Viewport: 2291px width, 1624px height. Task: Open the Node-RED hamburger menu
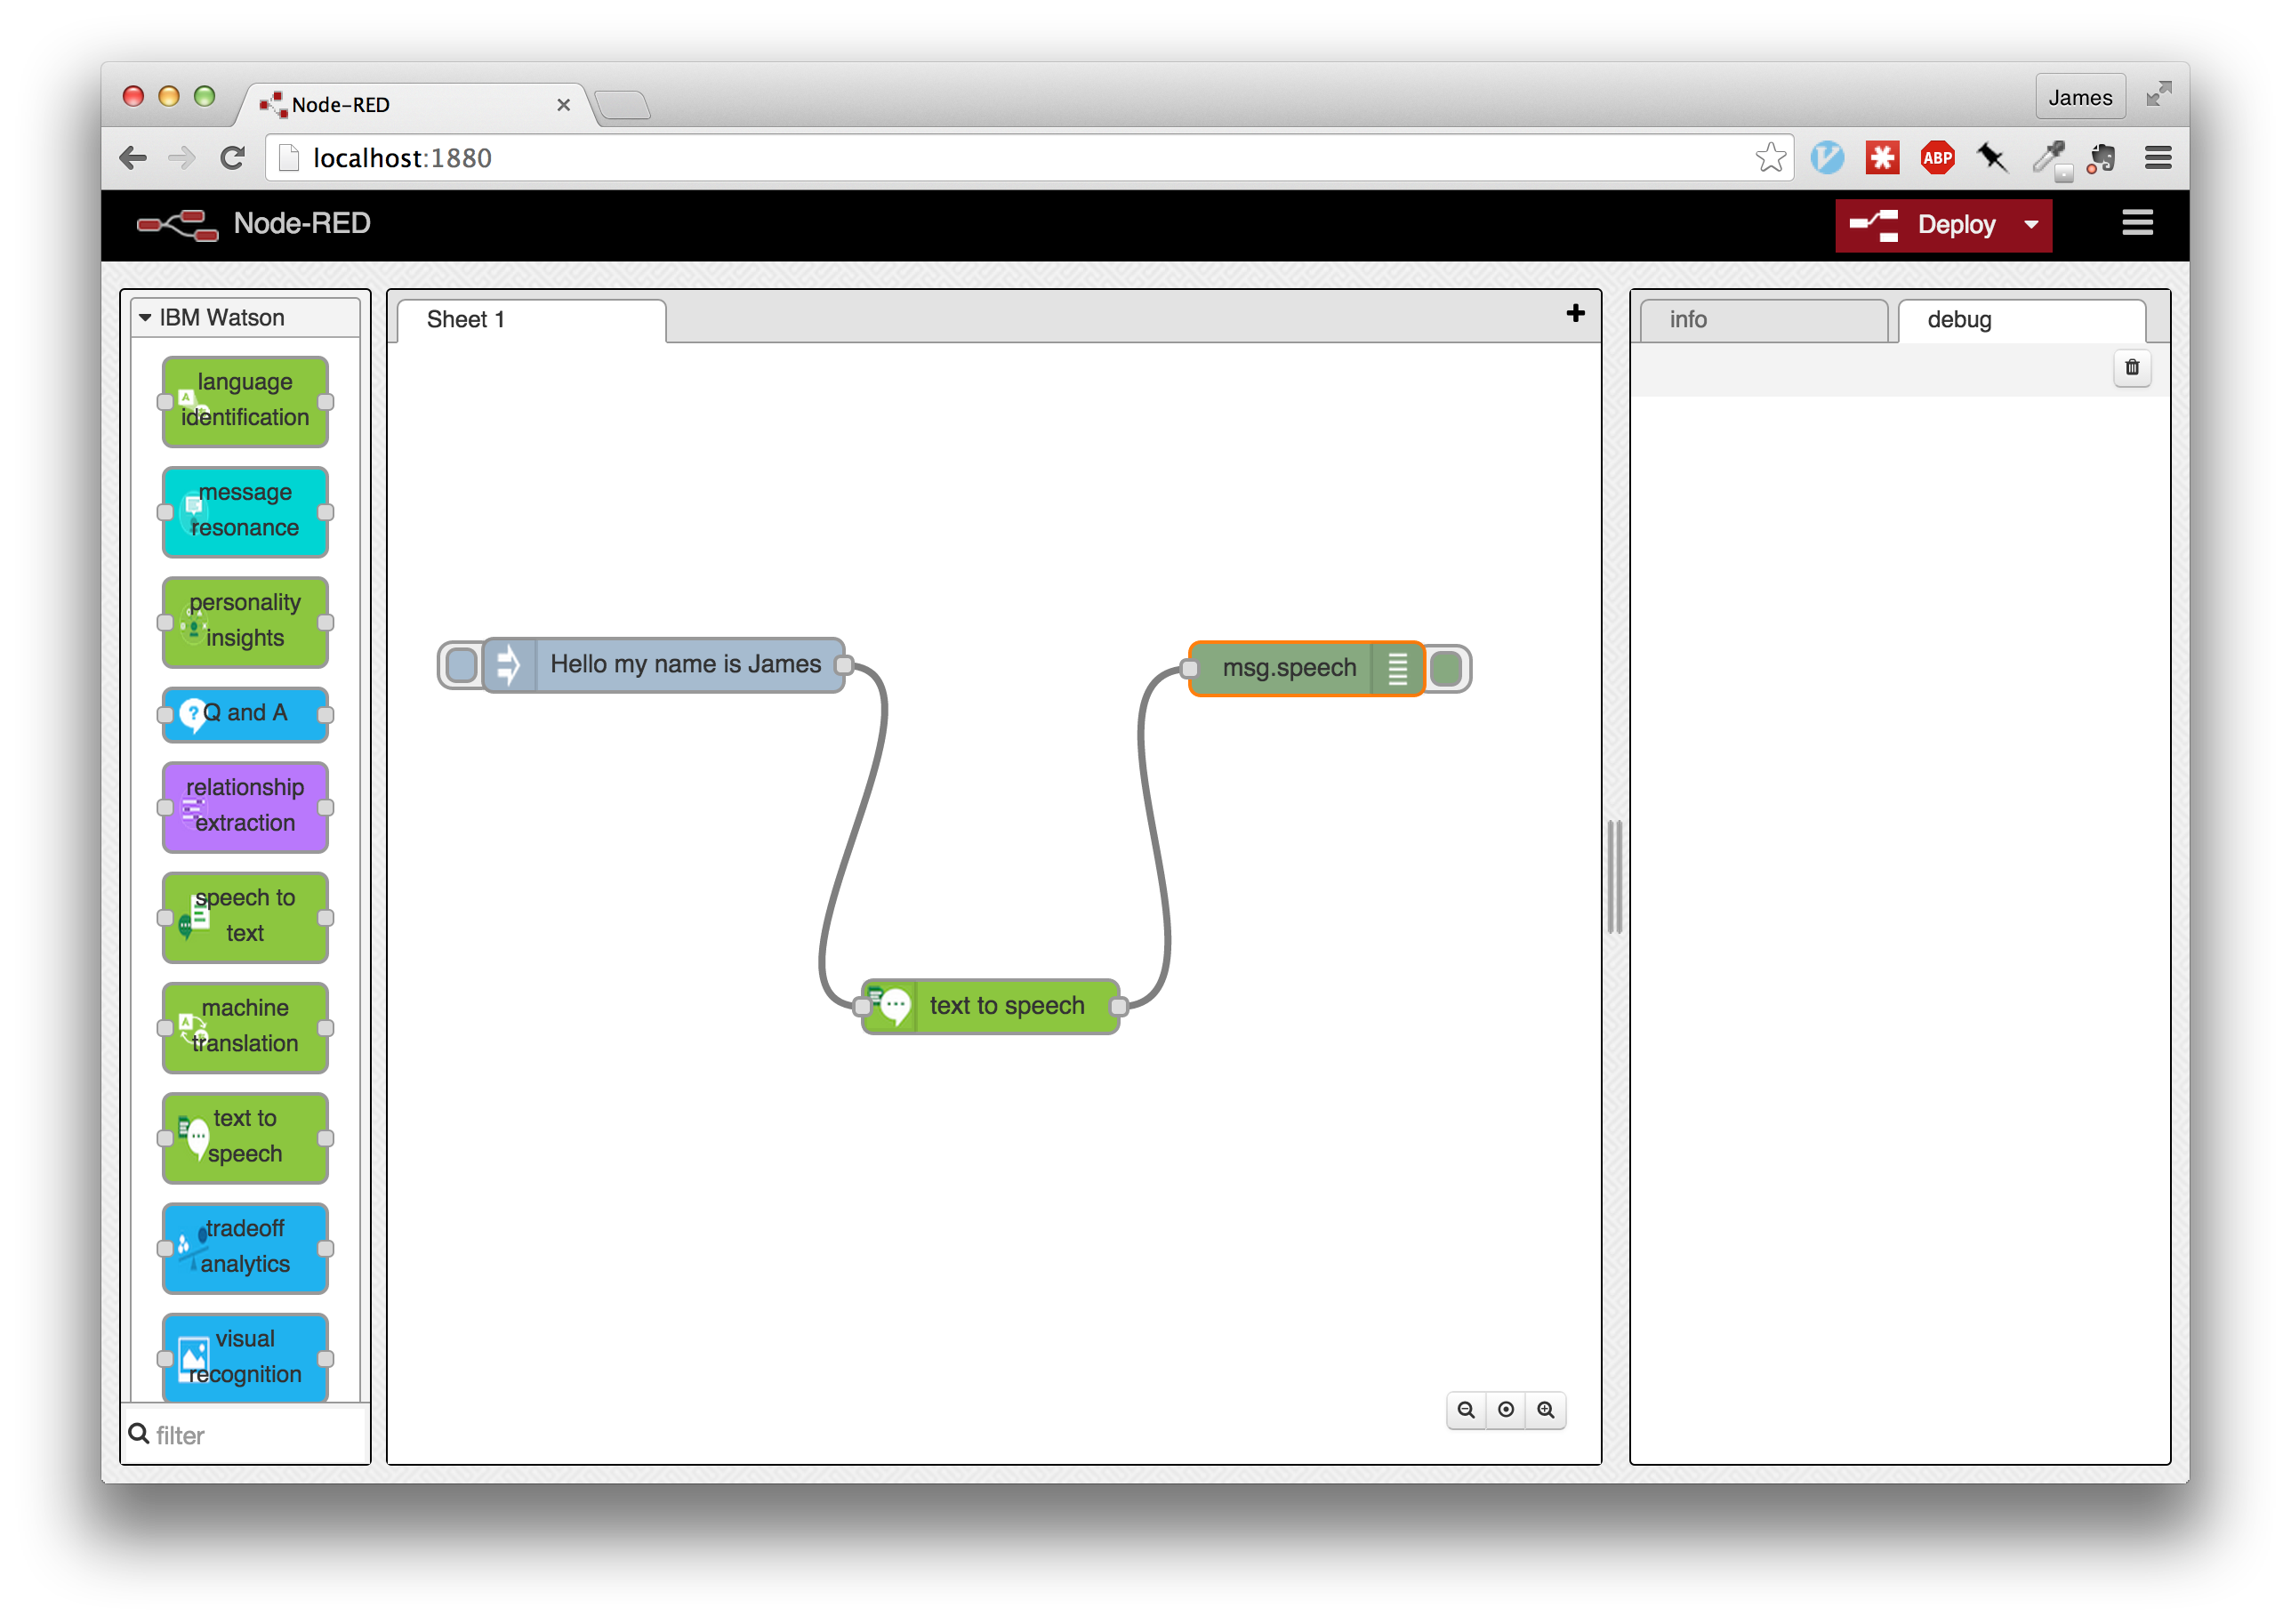(x=2137, y=223)
